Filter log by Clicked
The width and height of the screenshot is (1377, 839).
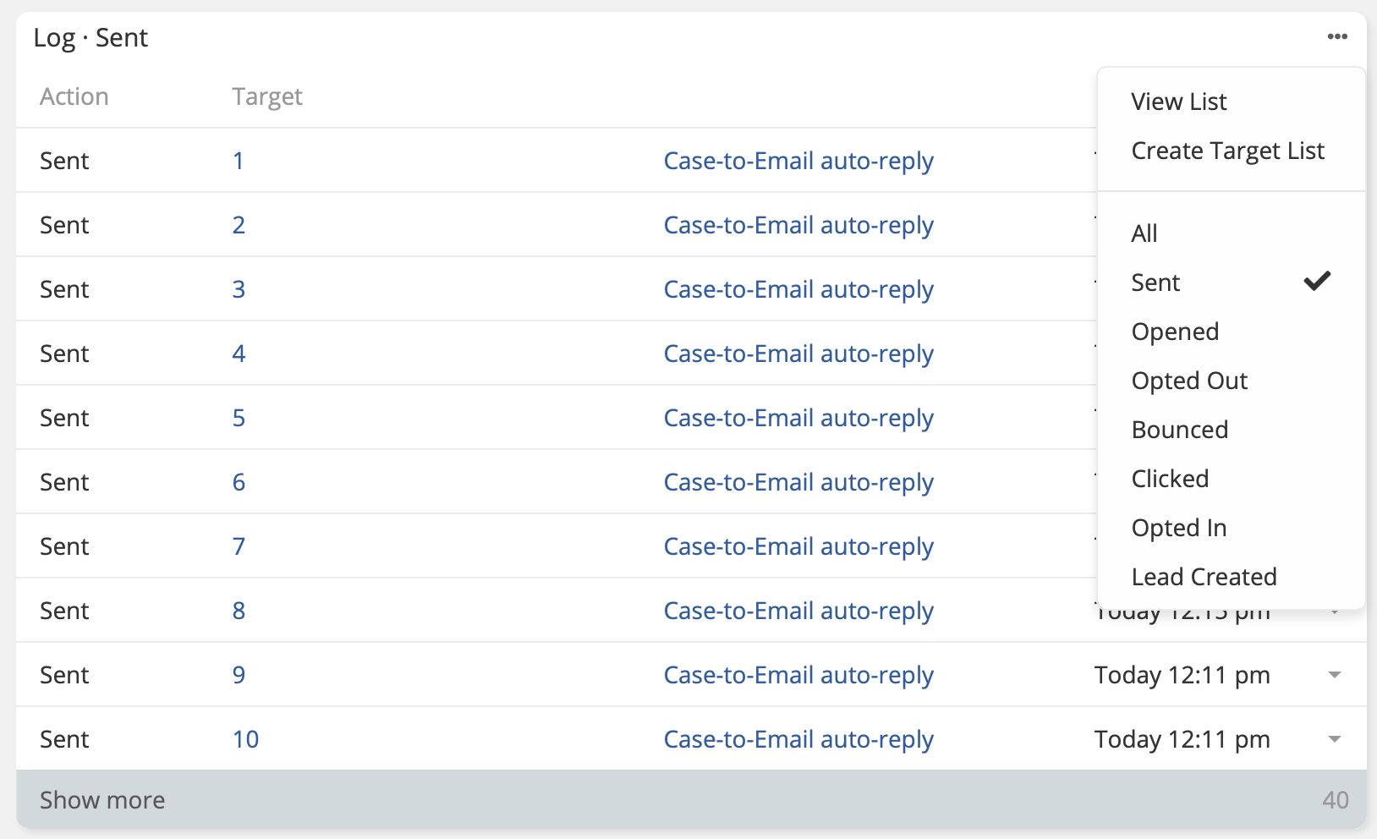click(1170, 479)
